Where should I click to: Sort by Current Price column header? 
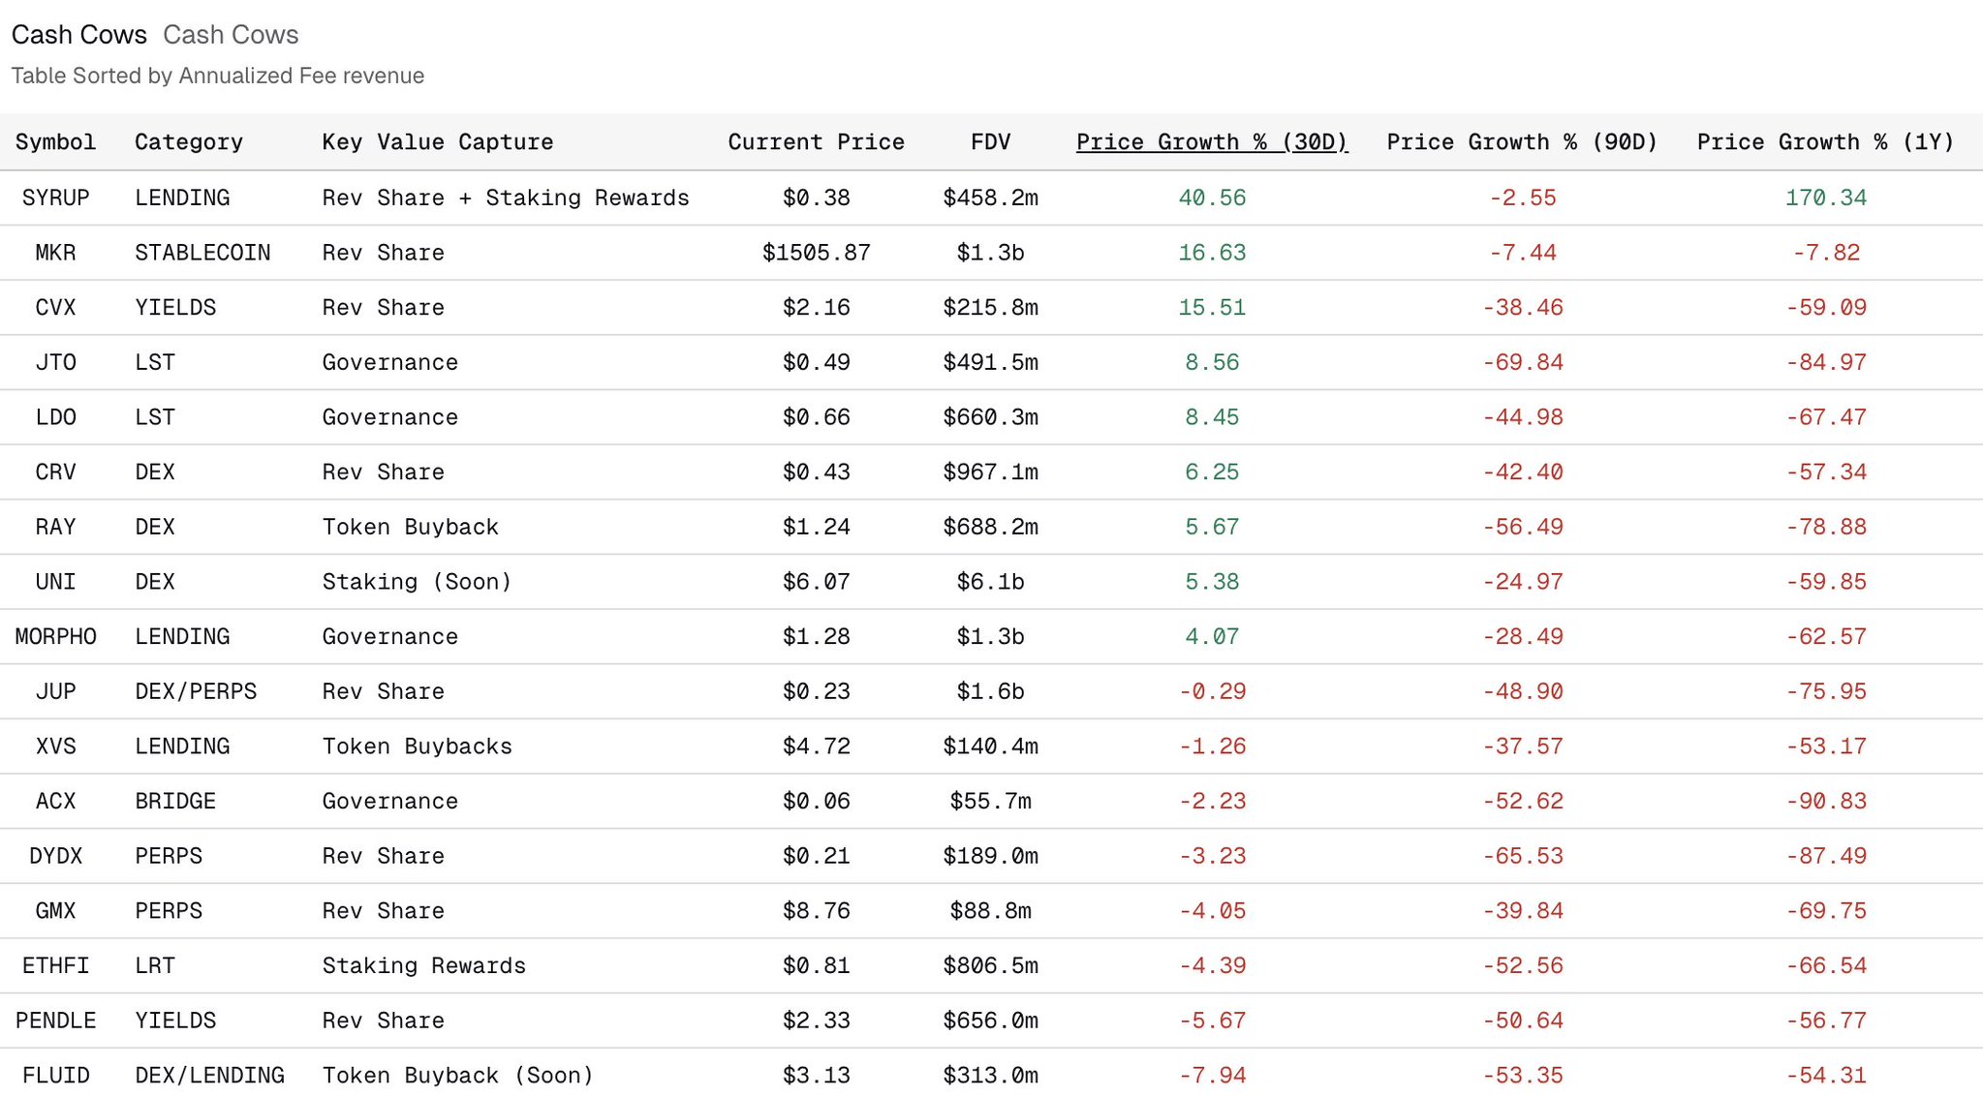[x=816, y=142]
